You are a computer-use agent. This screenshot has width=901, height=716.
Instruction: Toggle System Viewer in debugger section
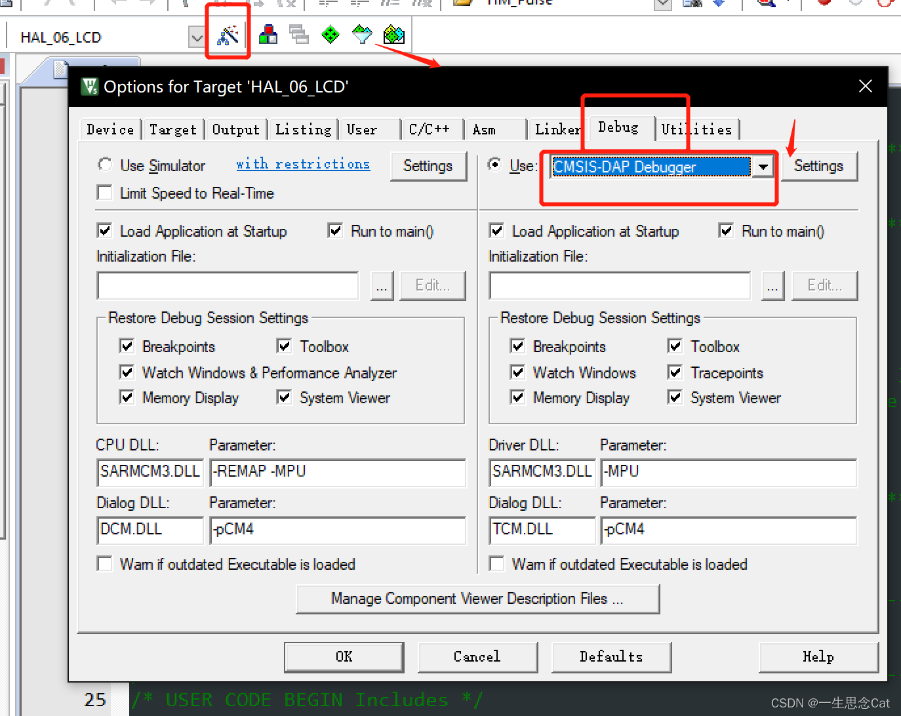675,397
